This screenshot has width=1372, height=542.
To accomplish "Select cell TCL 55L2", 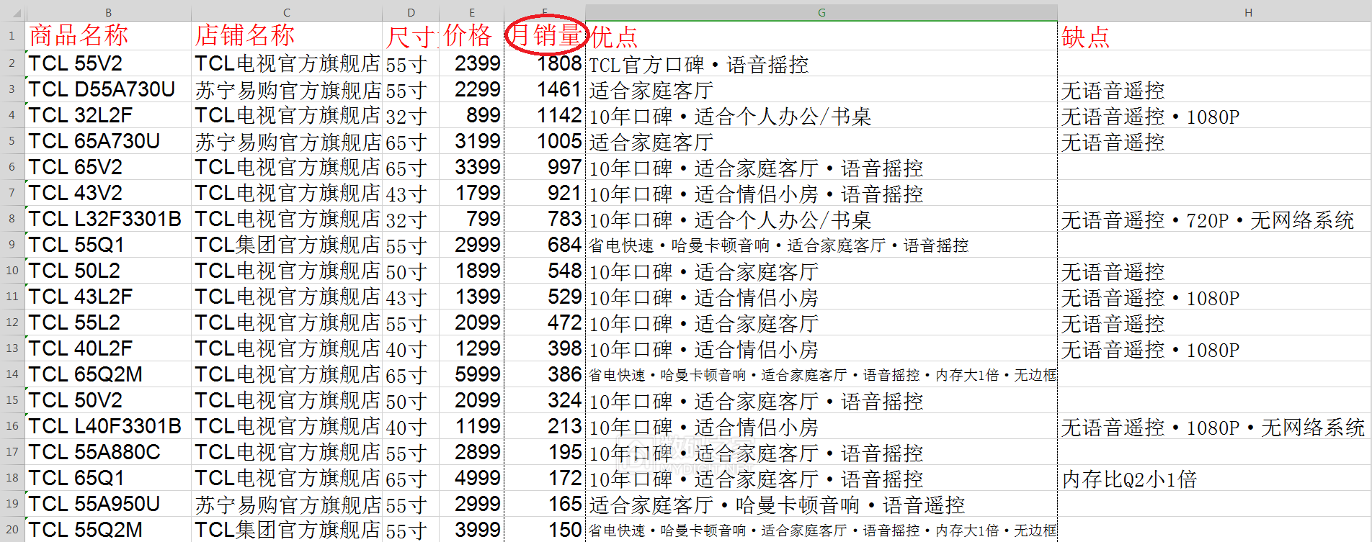I will [108, 322].
